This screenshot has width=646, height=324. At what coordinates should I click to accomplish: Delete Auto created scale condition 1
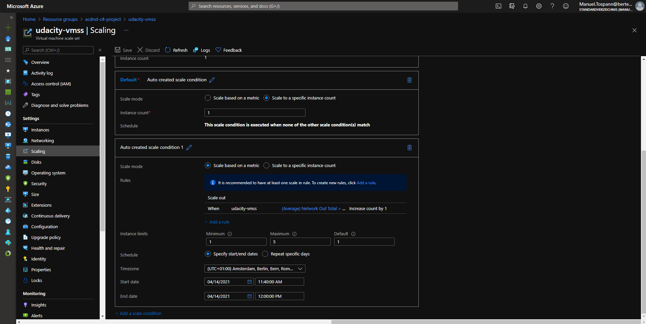pyautogui.click(x=410, y=148)
